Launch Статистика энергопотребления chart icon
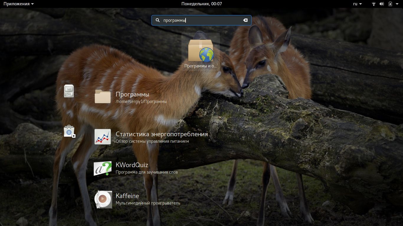The image size is (403, 226). pos(103,137)
